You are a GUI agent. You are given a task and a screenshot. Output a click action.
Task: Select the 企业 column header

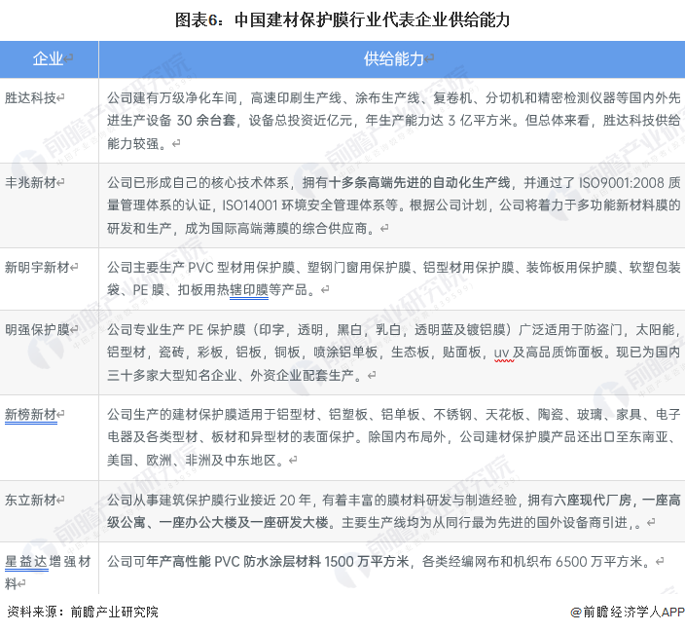pos(49,59)
